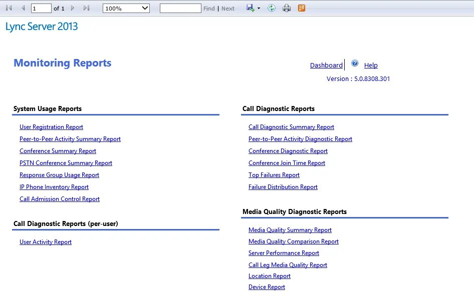This screenshot has width=474, height=303.
Task: Go to the previous report page
Action: pyautogui.click(x=23, y=8)
